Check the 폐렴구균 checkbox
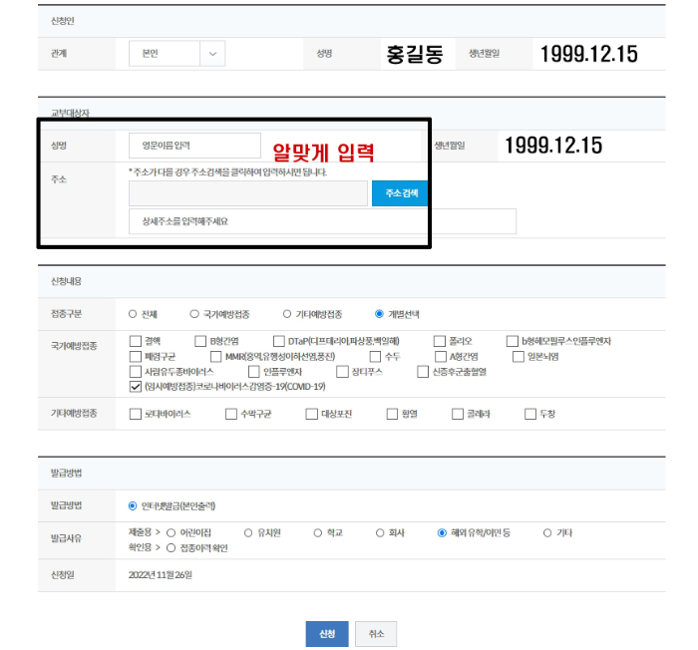The width and height of the screenshot is (698, 650). 136,357
